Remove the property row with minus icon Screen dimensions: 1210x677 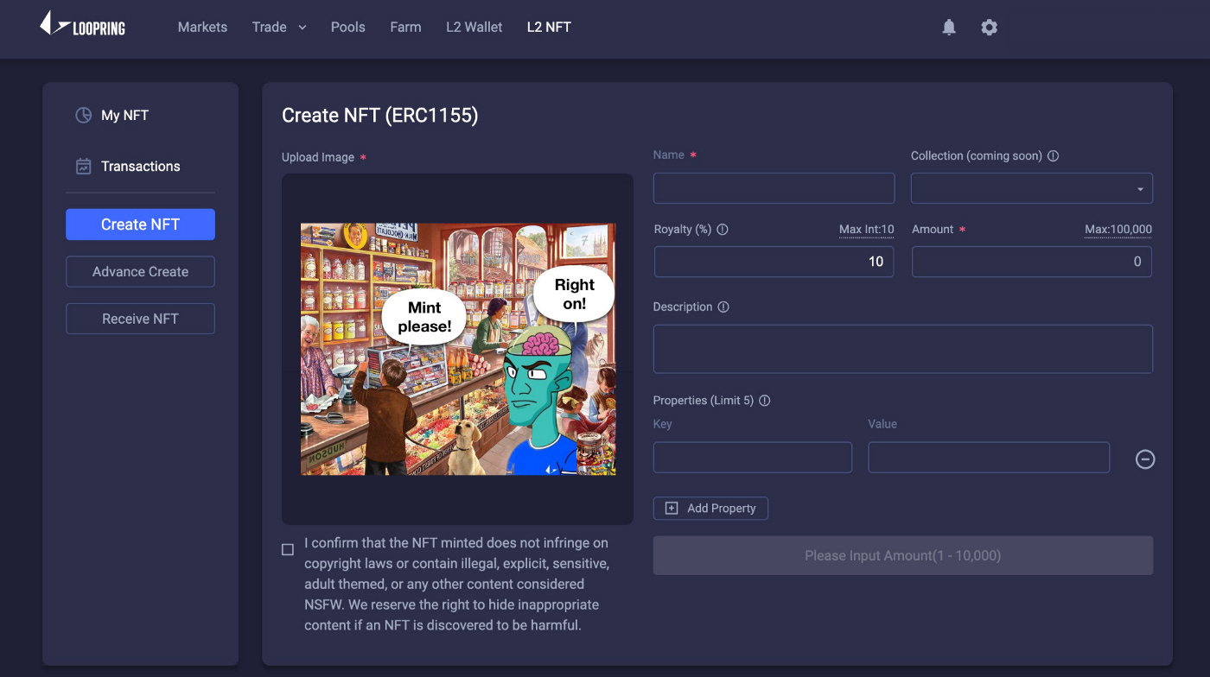tap(1145, 459)
